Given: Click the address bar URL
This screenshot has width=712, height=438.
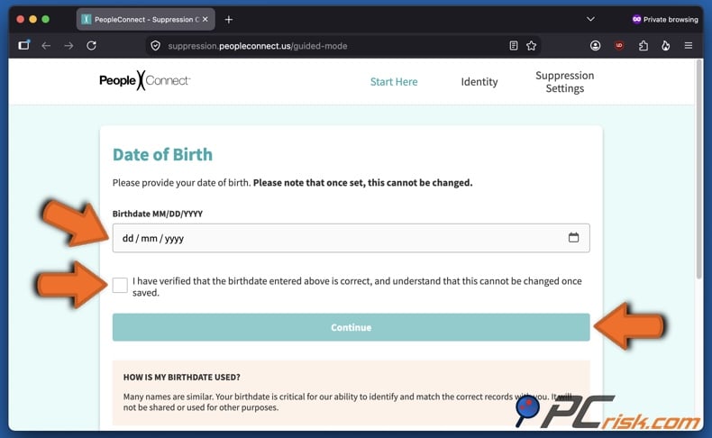Looking at the screenshot, I should 258,46.
